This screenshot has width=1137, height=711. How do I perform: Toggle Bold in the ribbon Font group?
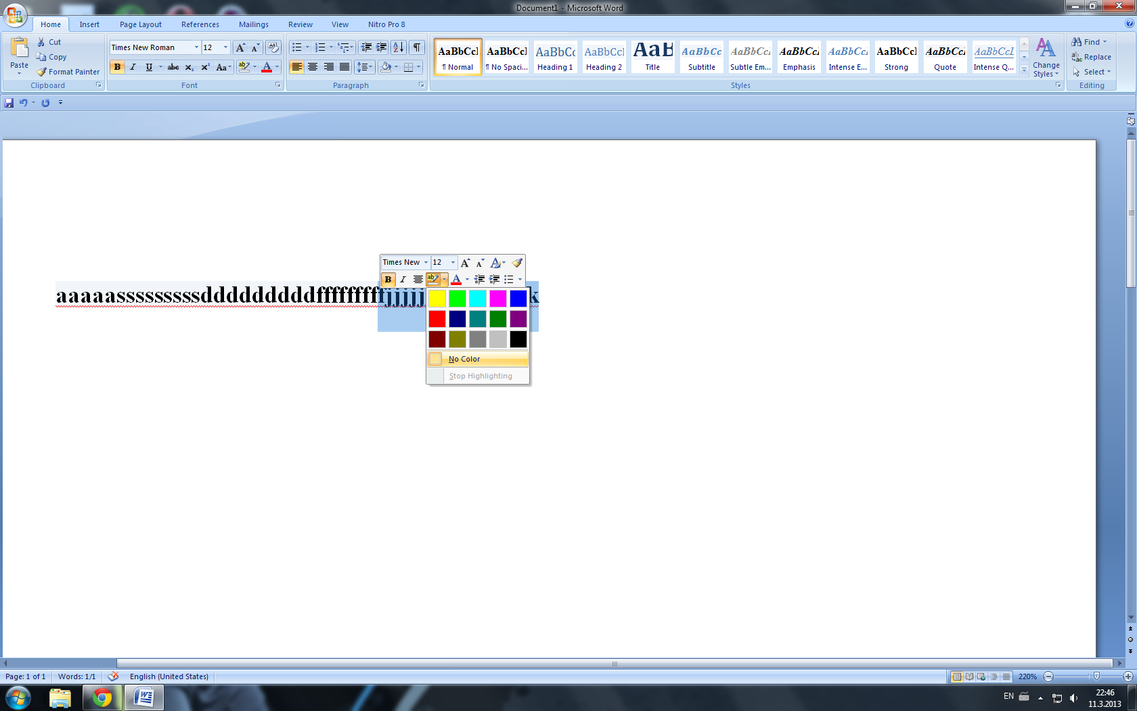pyautogui.click(x=117, y=67)
